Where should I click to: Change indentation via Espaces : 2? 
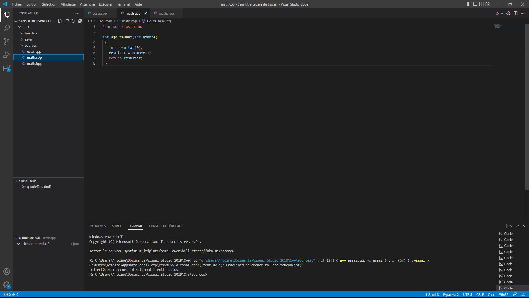pyautogui.click(x=451, y=294)
